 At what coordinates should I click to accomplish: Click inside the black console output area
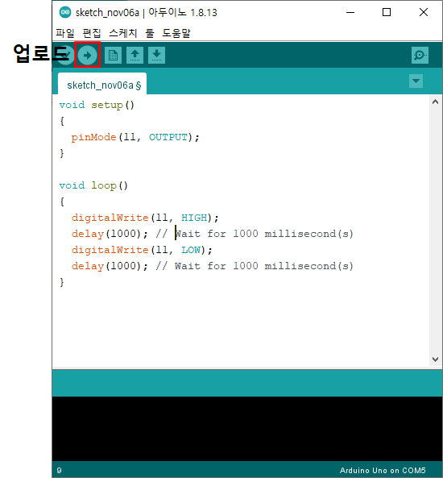[x=247, y=428]
